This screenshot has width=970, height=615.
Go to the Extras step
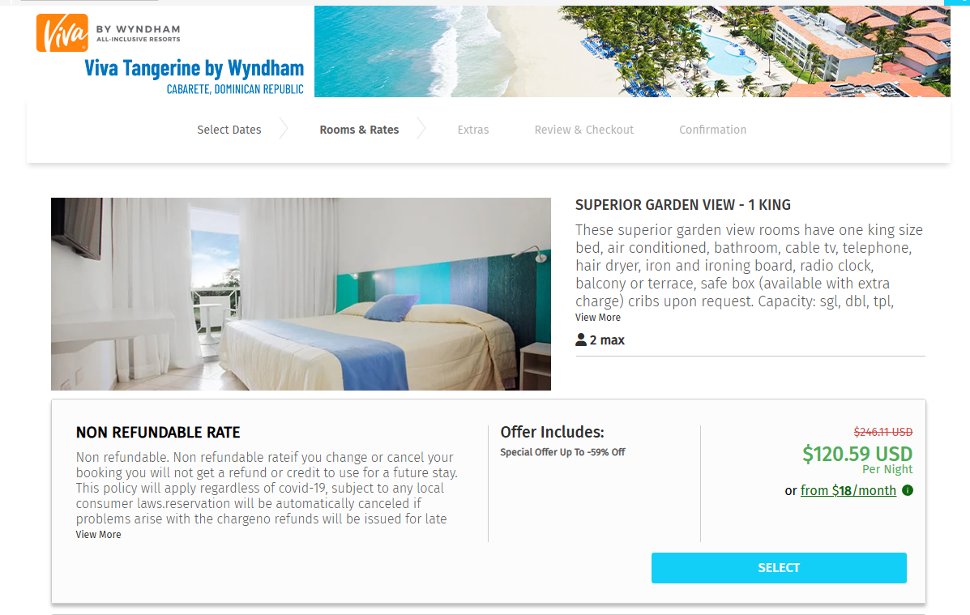(x=473, y=130)
